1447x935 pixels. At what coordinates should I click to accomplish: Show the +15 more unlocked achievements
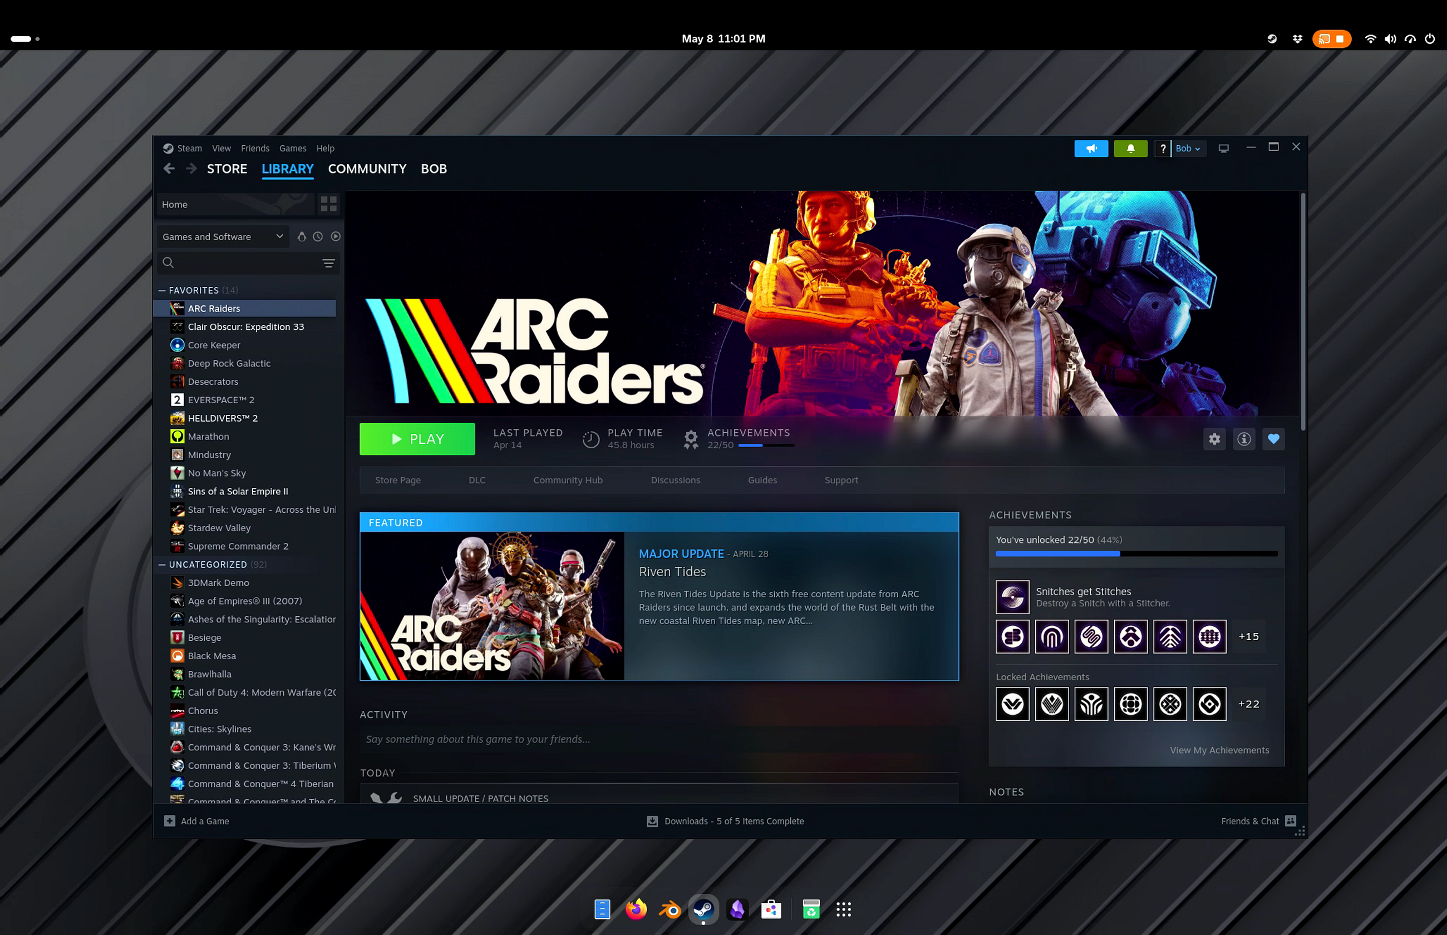(x=1249, y=636)
